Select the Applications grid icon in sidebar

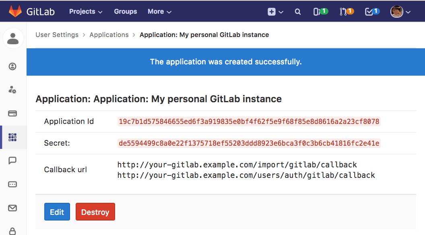coord(12,137)
